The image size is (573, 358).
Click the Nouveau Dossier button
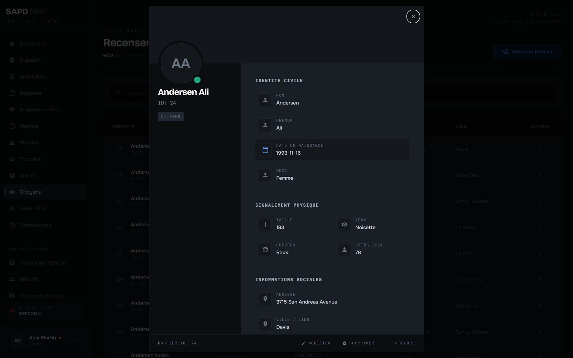[x=527, y=52]
